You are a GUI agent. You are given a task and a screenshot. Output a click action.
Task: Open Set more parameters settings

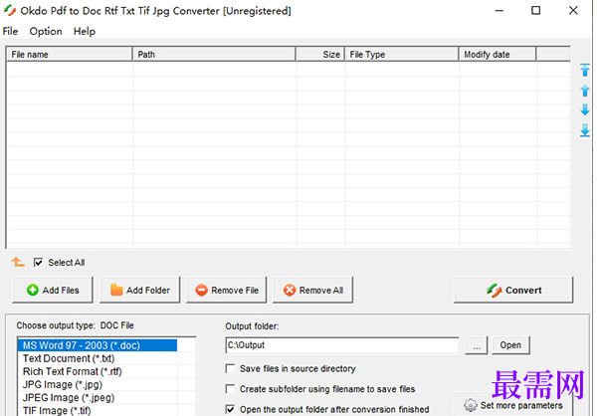click(513, 405)
